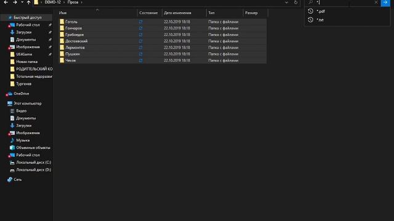Start search with the blue arrow button
Screen dimensions: 394x221
(x=385, y=2)
